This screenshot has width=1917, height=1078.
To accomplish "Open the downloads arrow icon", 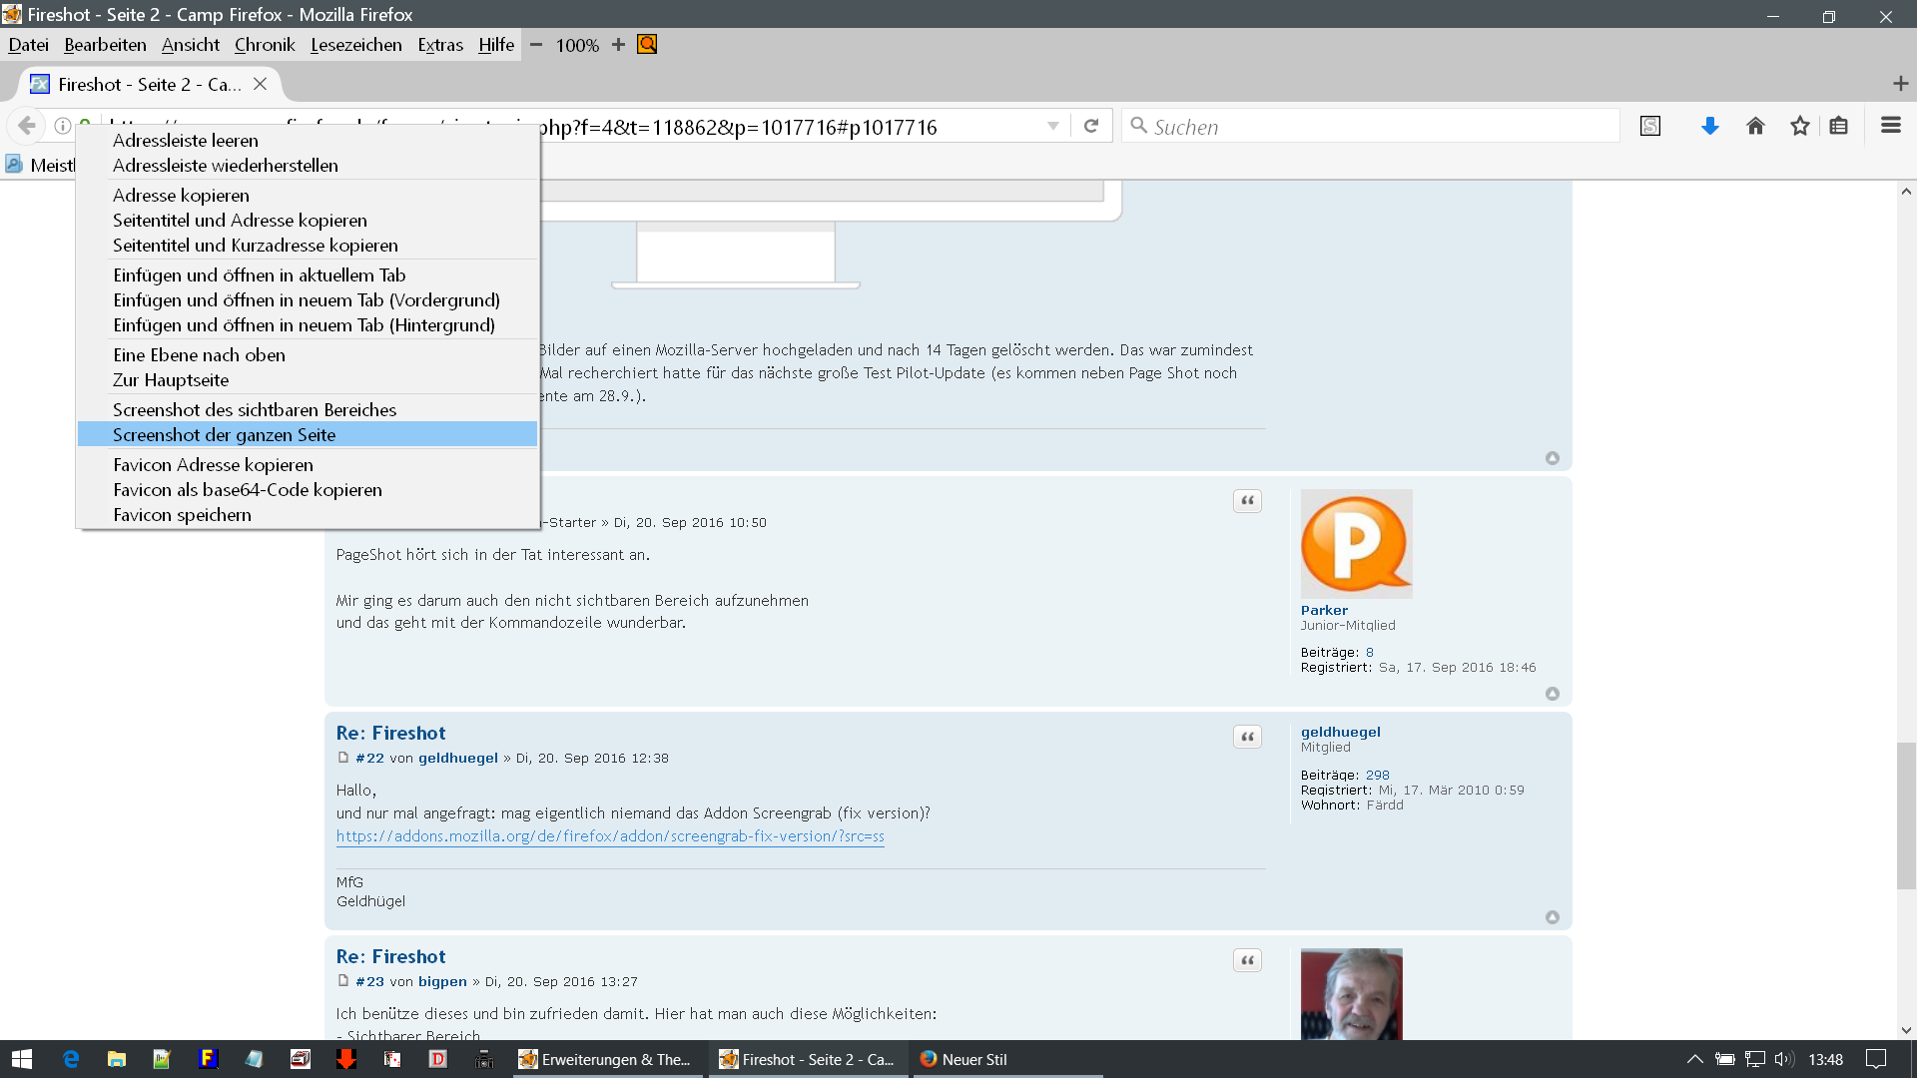I will pos(1709,126).
